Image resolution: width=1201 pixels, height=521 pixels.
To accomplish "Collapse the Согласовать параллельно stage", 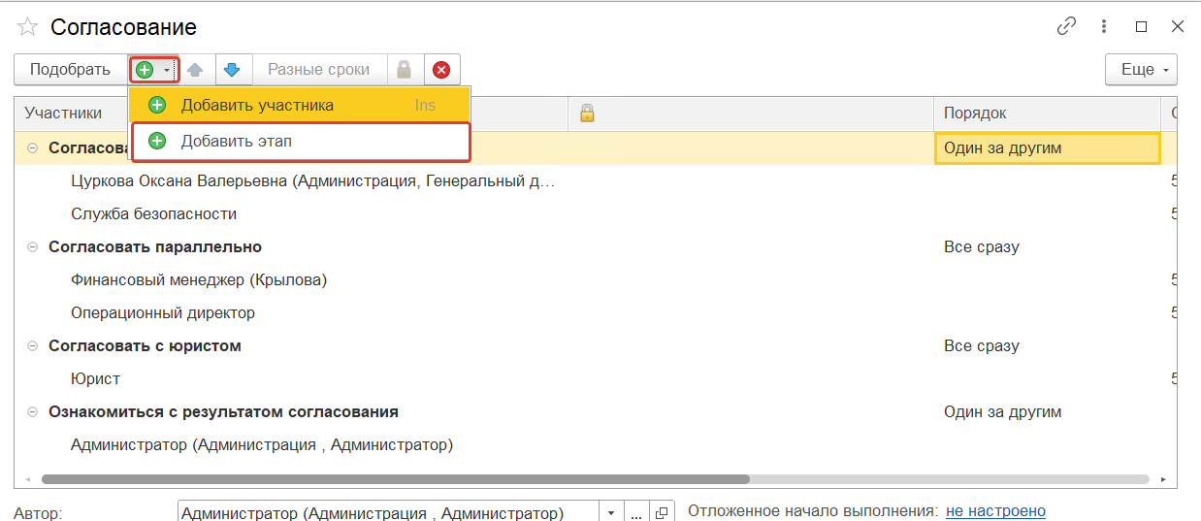I will tap(32, 247).
